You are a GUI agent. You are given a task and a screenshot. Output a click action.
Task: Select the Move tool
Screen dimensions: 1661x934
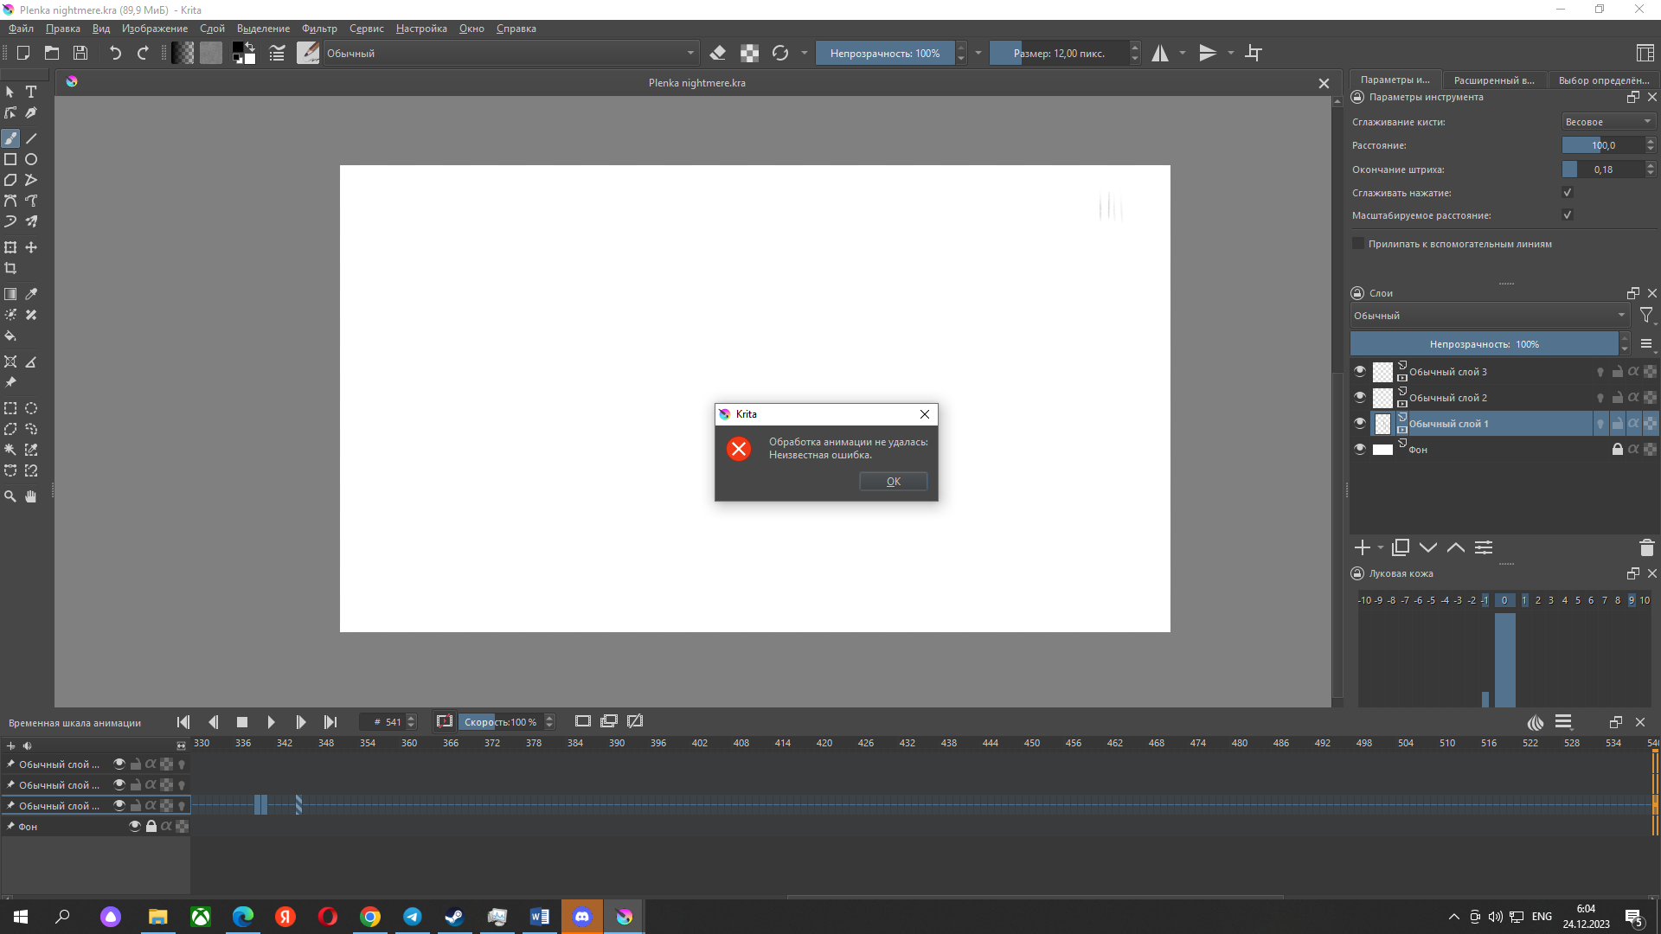[x=31, y=247]
